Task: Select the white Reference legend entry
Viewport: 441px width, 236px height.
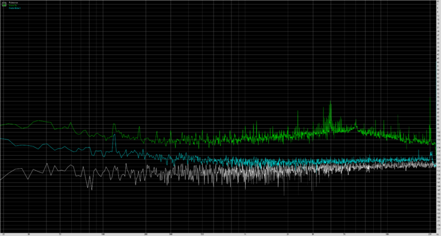Action: [x=13, y=2]
